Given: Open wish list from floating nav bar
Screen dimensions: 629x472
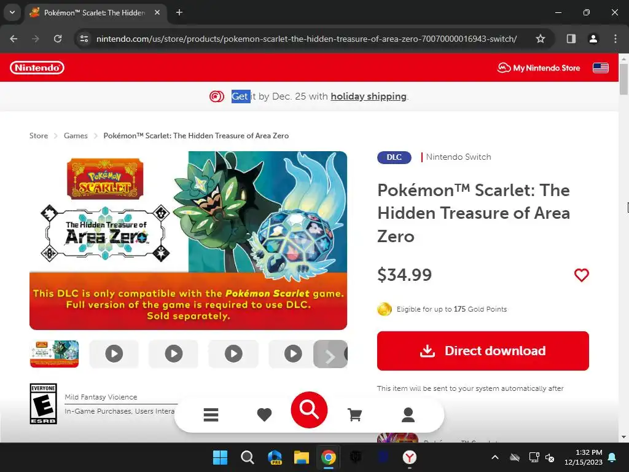Looking at the screenshot, I should (264, 415).
